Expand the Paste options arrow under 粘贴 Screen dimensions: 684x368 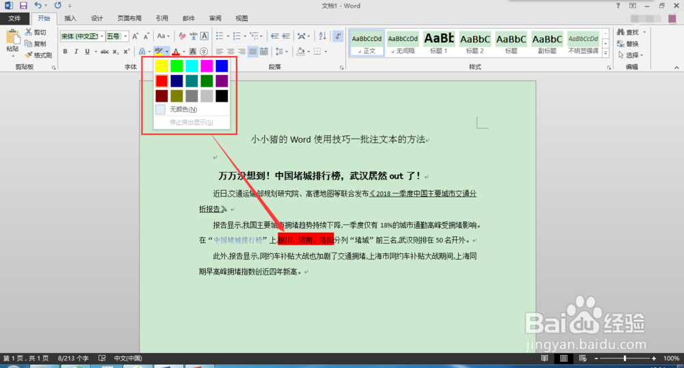tap(12, 56)
